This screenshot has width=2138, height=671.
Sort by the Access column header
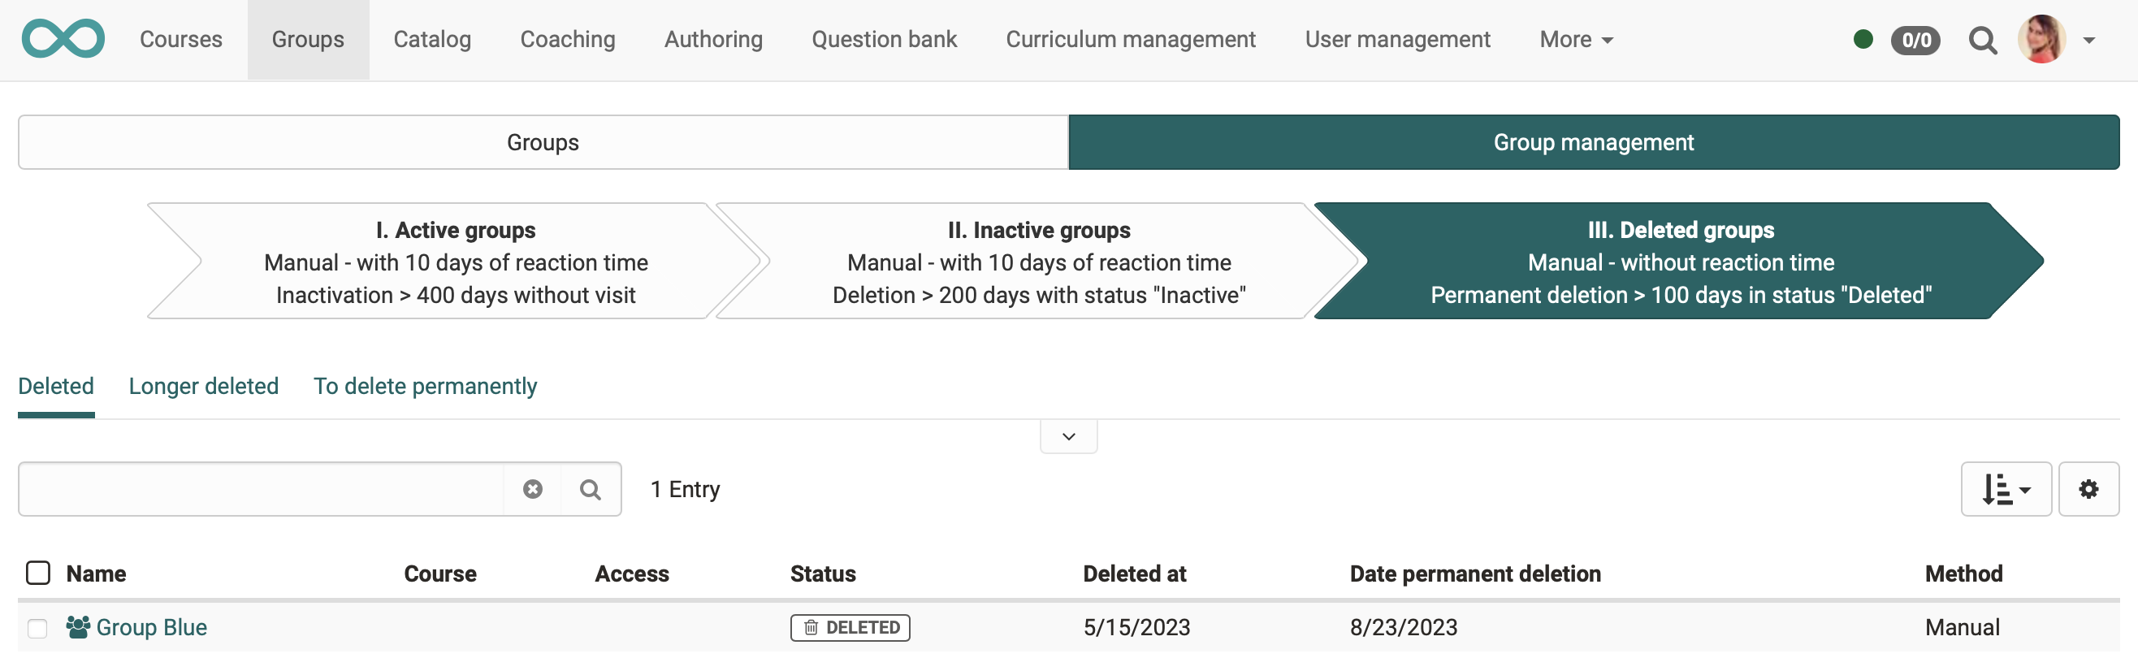(x=632, y=573)
